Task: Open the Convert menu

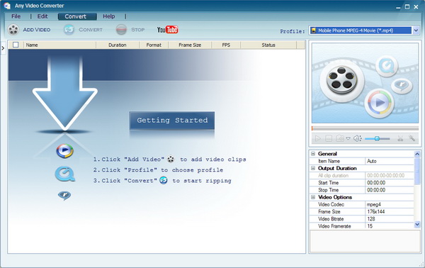Action: tap(77, 16)
